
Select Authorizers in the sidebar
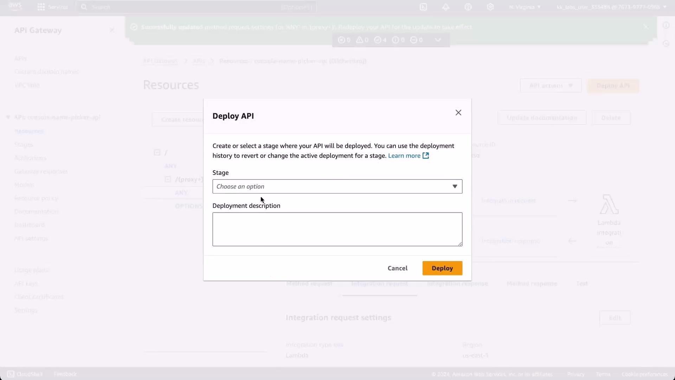30,158
